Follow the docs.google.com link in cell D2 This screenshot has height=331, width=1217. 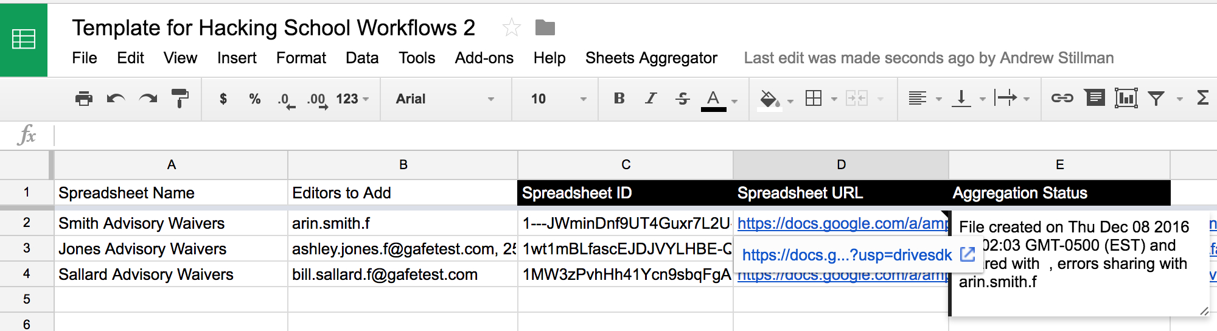coord(842,223)
